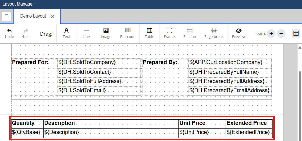Viewport: 302px width, 141px height.
Task: Select the Section element tool
Action: pos(190,30)
